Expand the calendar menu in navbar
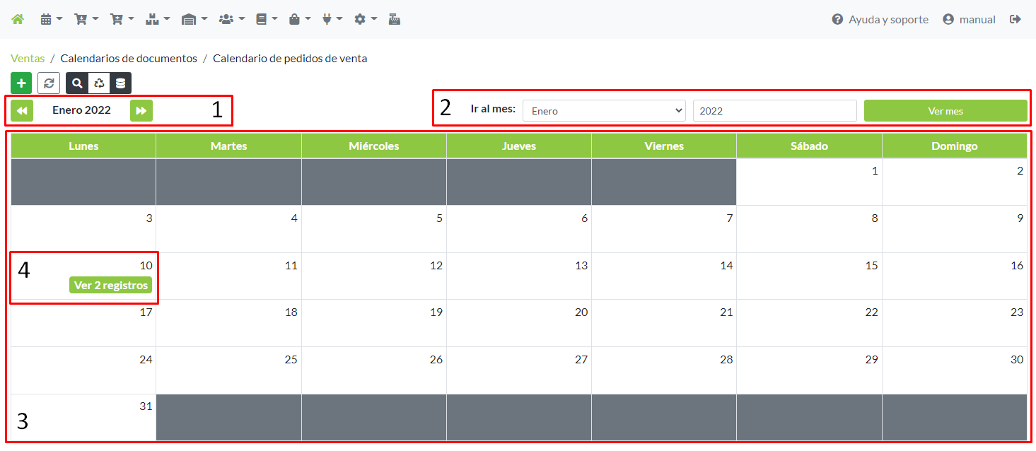The width and height of the screenshot is (1036, 451). coord(51,19)
